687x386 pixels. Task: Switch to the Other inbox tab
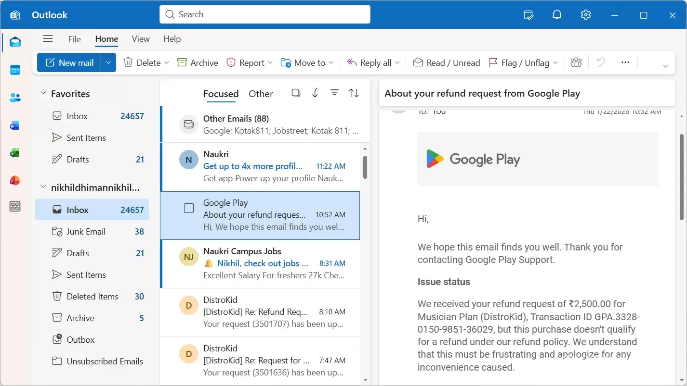(261, 94)
